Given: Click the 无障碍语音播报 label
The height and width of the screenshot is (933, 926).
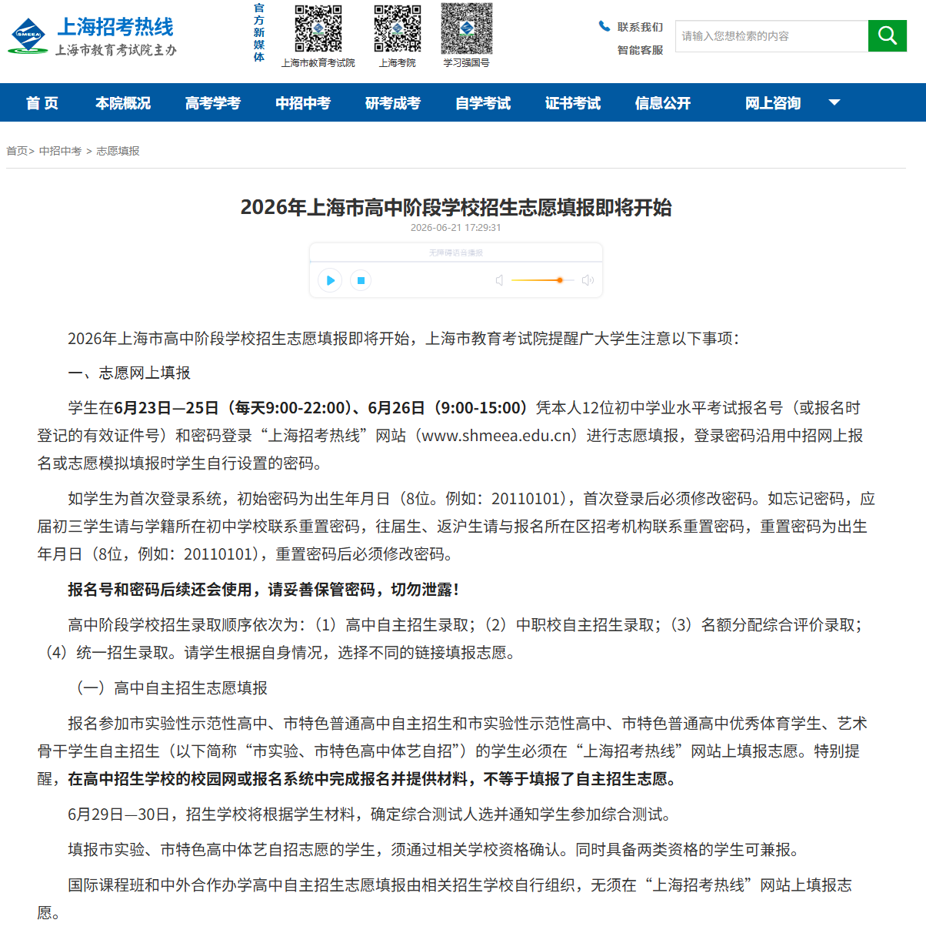Looking at the screenshot, I should (x=456, y=252).
